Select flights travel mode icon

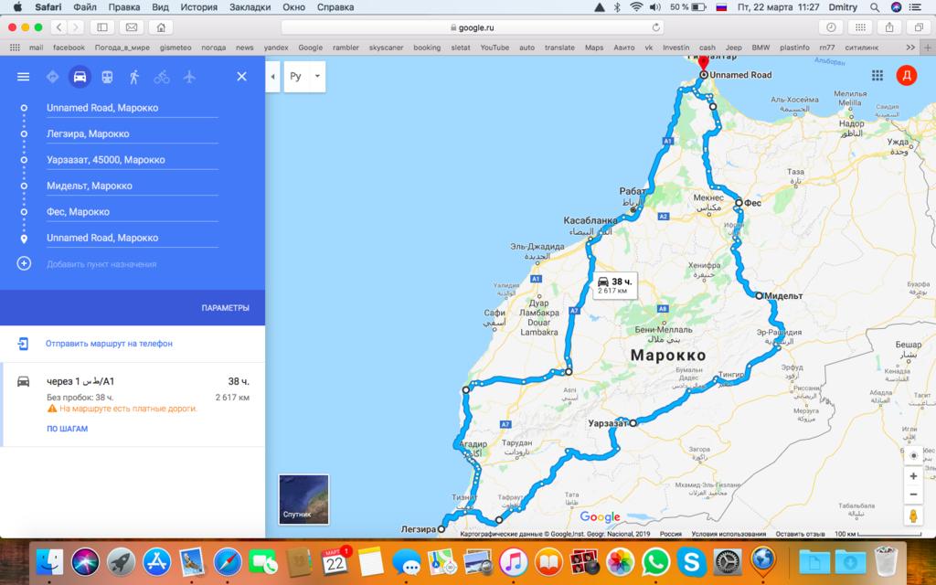[x=189, y=77]
